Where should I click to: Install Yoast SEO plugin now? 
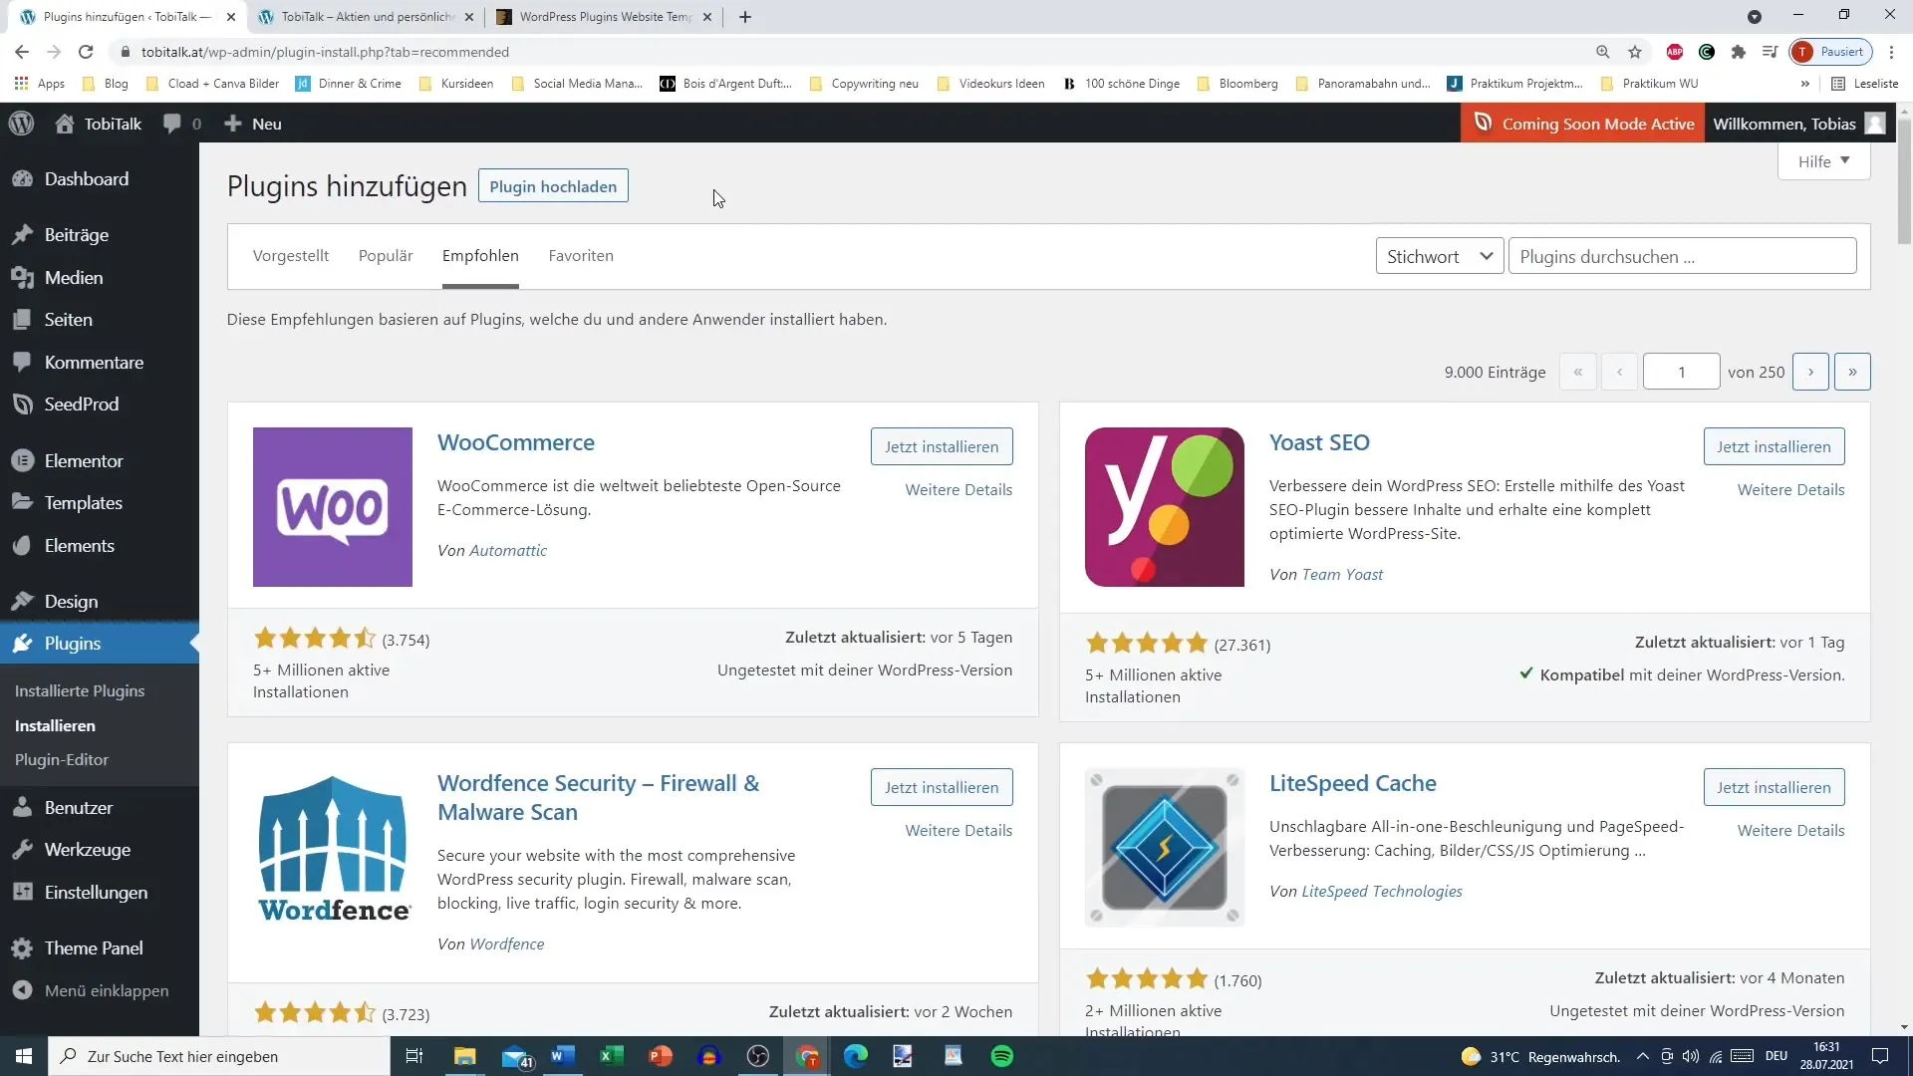(1774, 446)
